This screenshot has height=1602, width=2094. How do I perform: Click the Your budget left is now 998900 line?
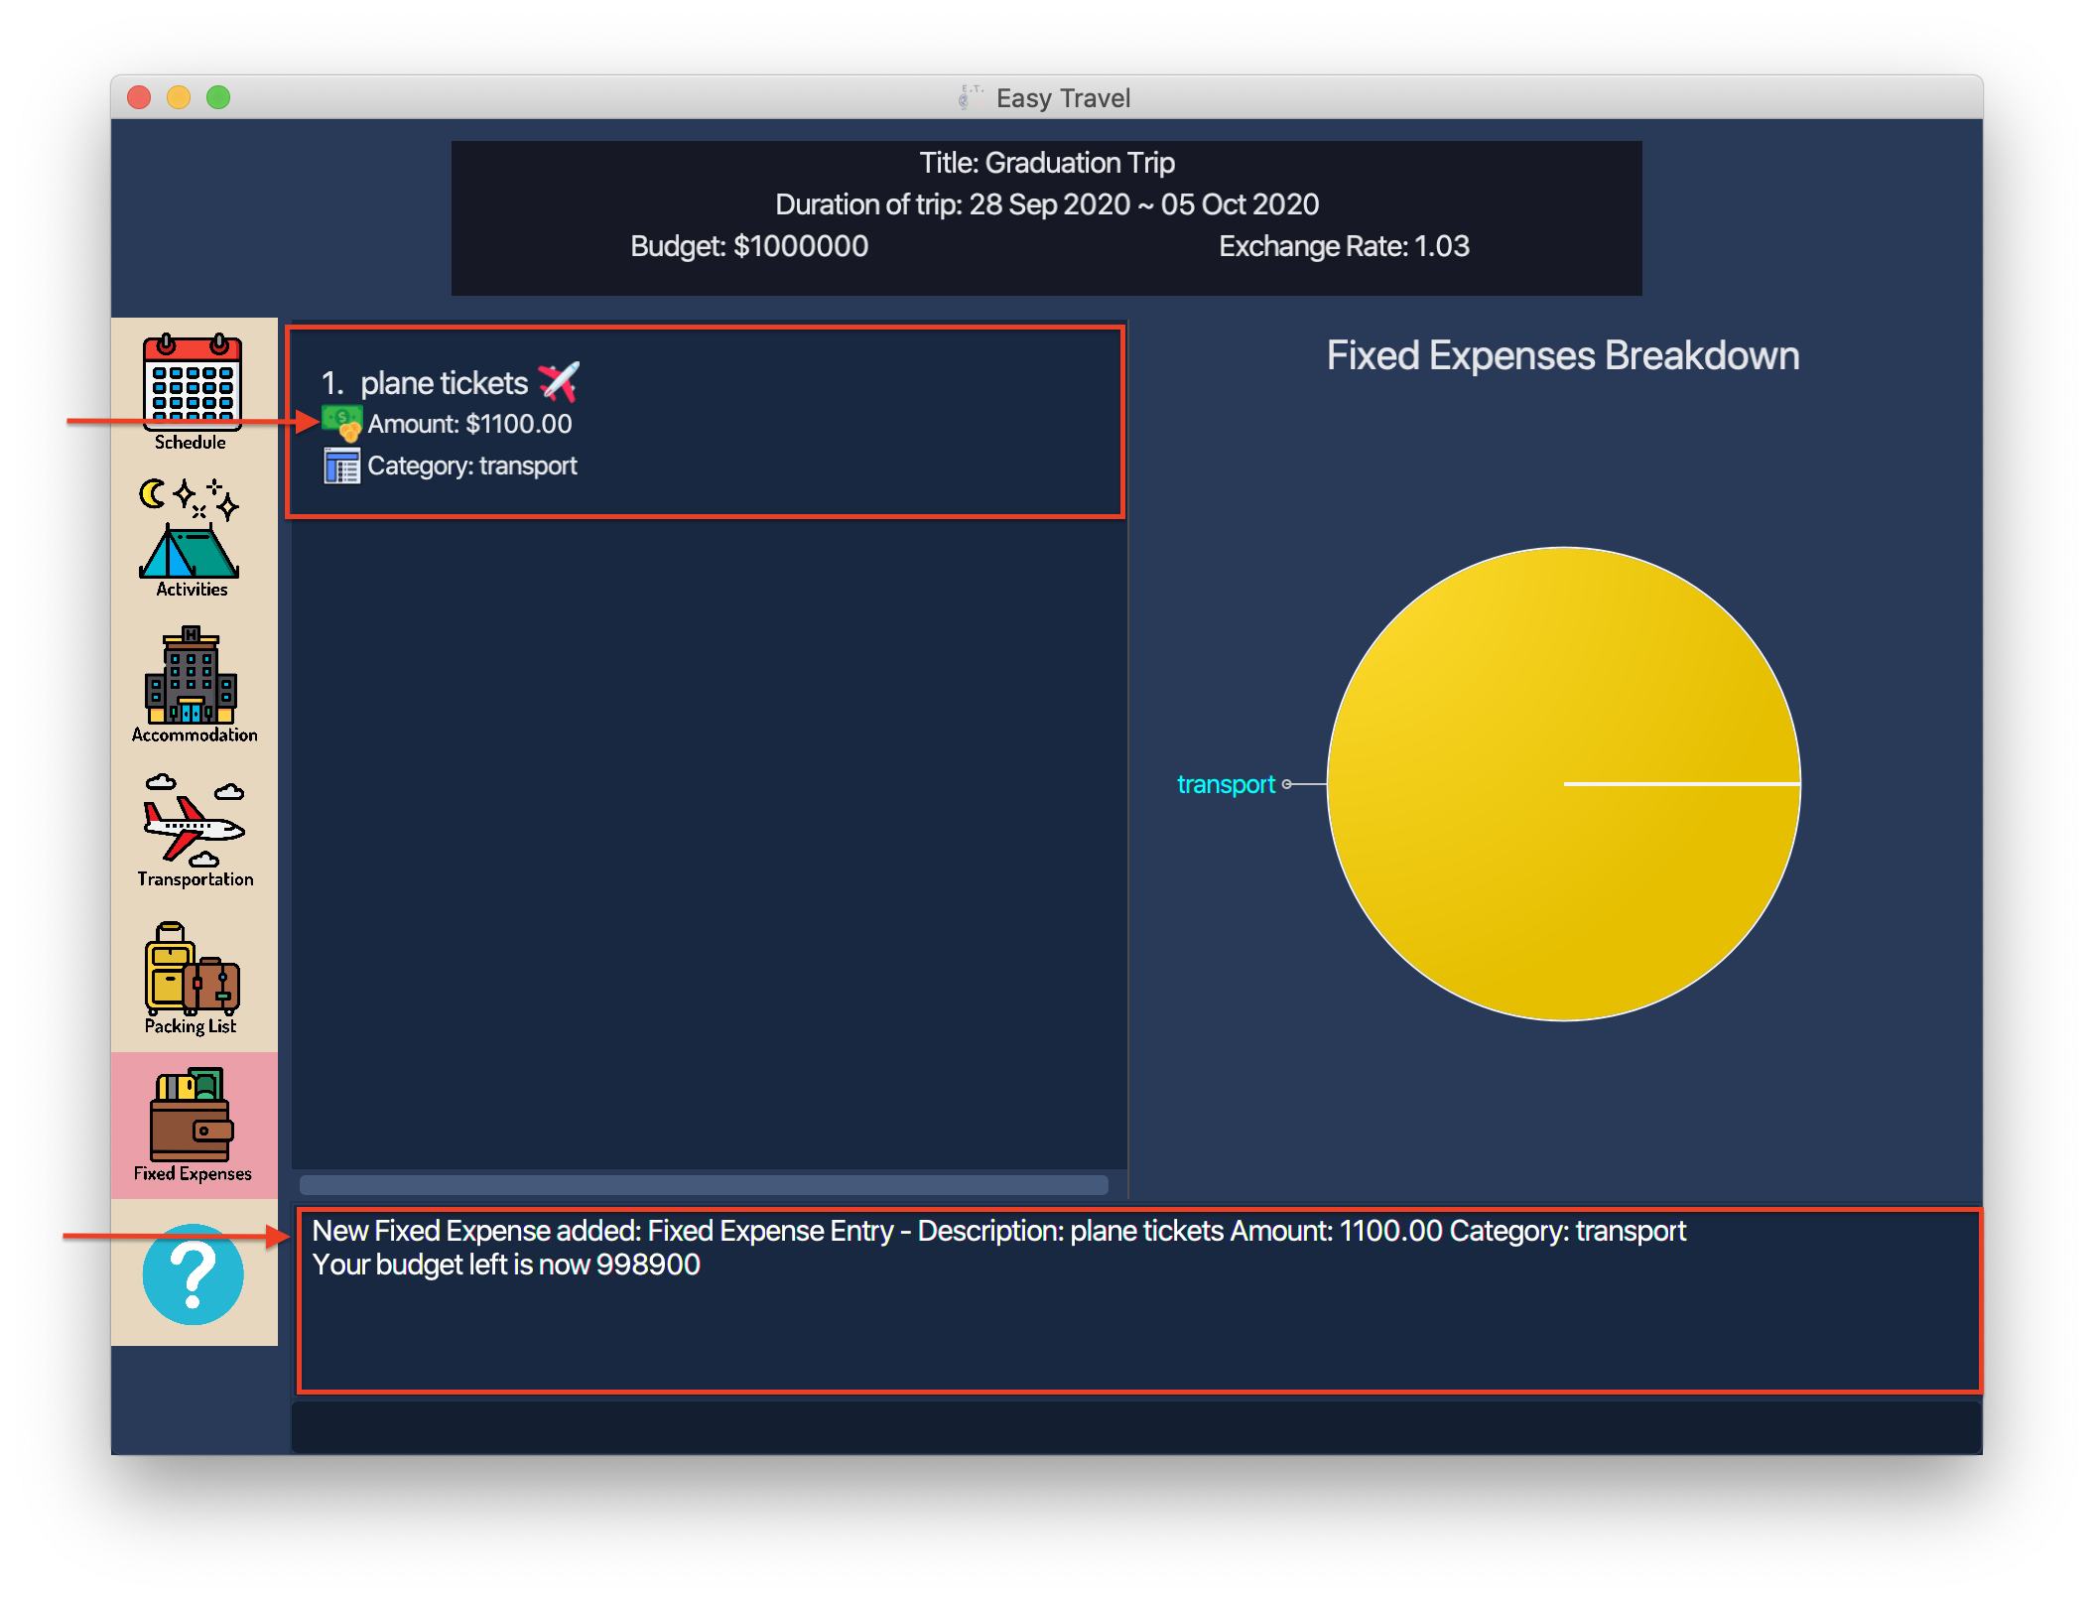tap(506, 1265)
